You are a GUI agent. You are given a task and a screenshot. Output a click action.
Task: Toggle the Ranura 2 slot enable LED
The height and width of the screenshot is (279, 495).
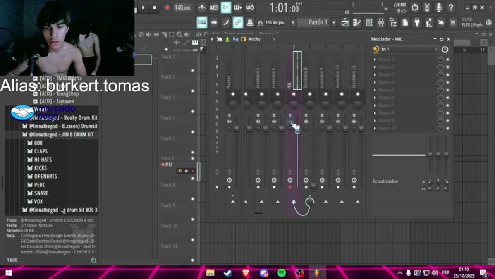pyautogui.click(x=447, y=67)
